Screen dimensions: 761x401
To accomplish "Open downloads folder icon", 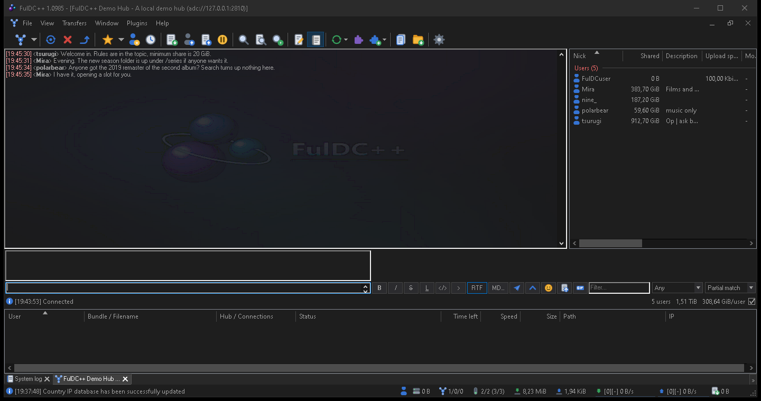I will [418, 40].
